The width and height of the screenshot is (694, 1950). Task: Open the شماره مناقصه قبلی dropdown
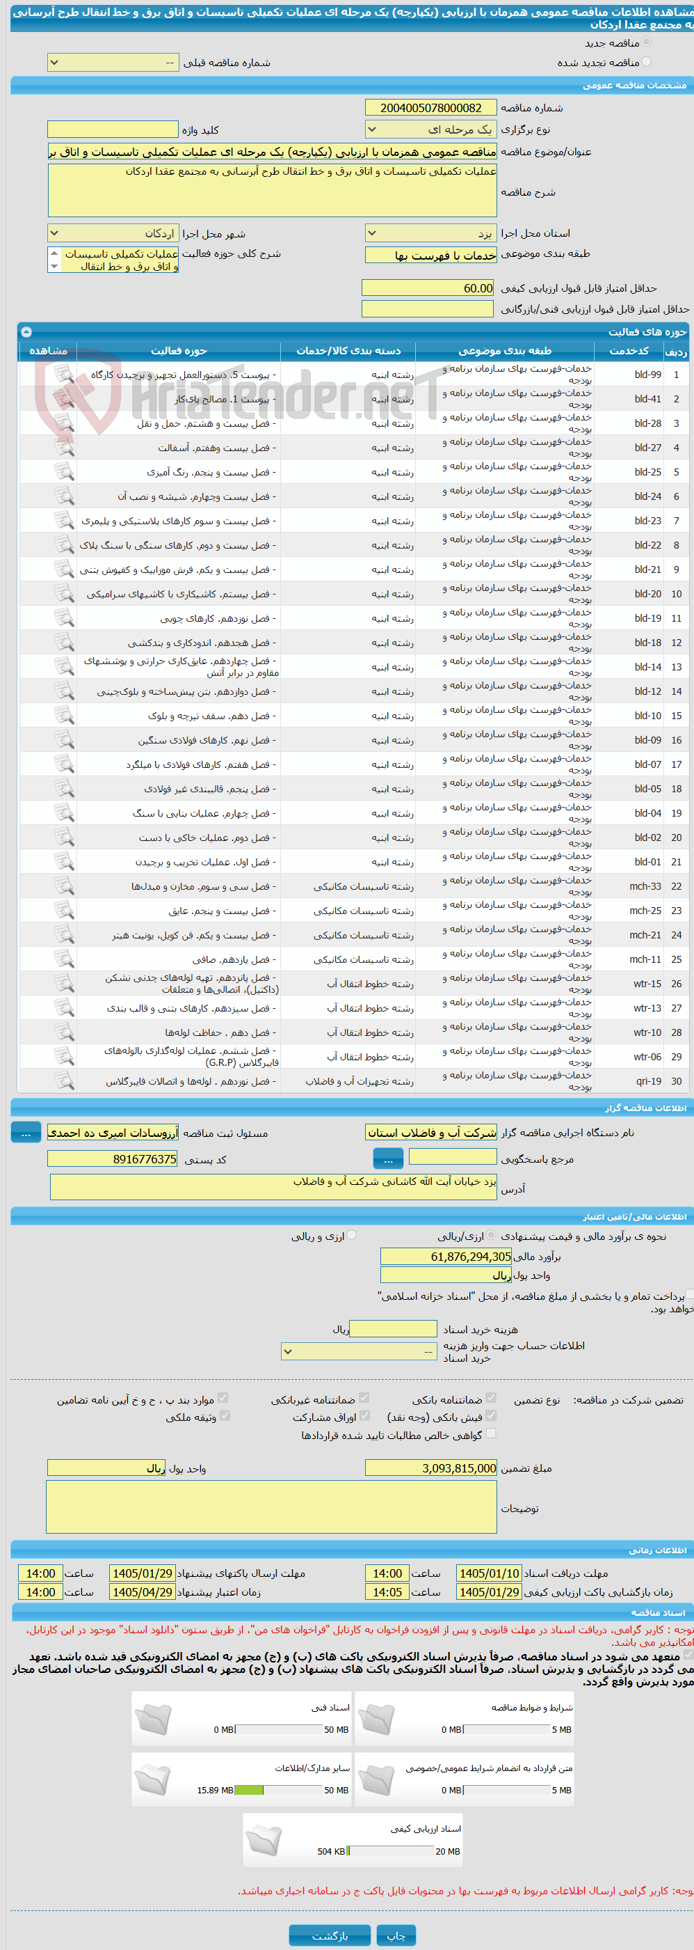(113, 63)
